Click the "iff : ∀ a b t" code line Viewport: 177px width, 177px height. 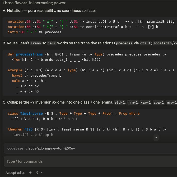(x=45, y=119)
